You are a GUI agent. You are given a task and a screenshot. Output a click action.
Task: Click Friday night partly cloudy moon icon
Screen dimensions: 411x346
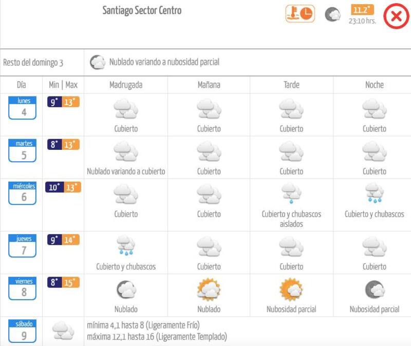375,290
